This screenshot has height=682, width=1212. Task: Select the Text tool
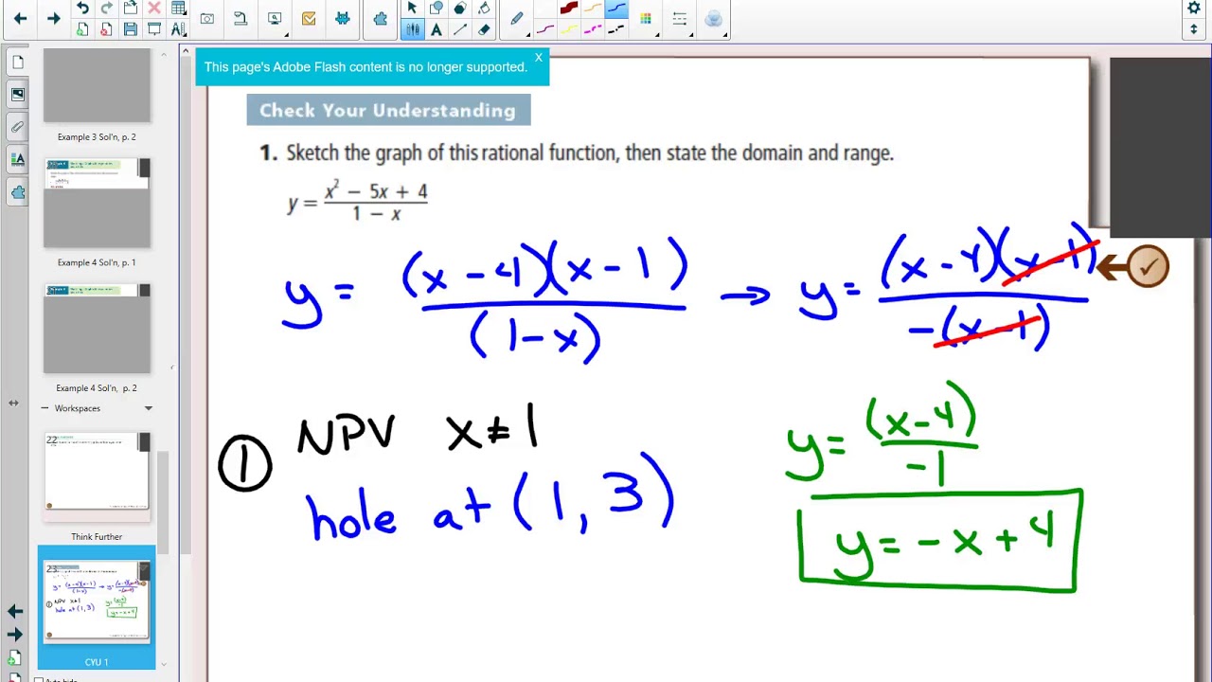(x=437, y=29)
